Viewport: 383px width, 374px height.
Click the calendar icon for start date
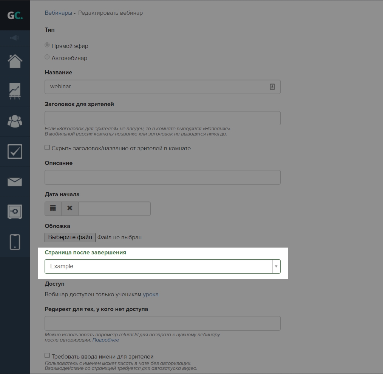[x=53, y=208]
